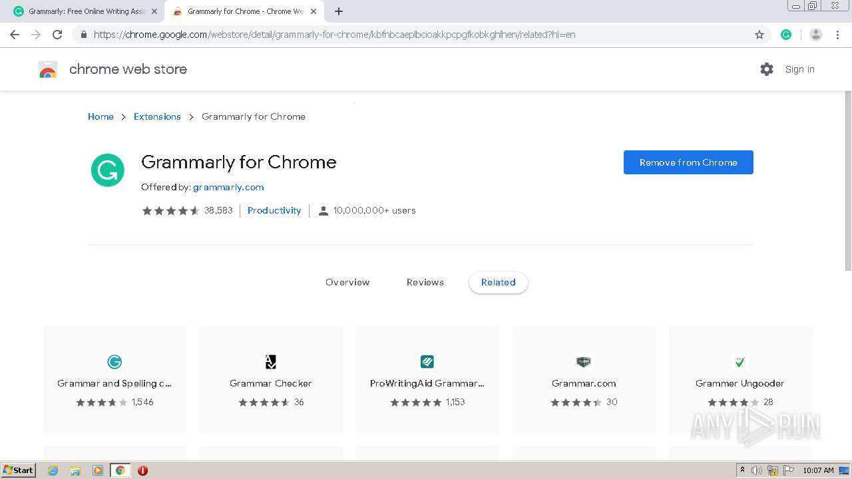
Task: Click the 10,000,000+ users text
Action: click(x=375, y=210)
